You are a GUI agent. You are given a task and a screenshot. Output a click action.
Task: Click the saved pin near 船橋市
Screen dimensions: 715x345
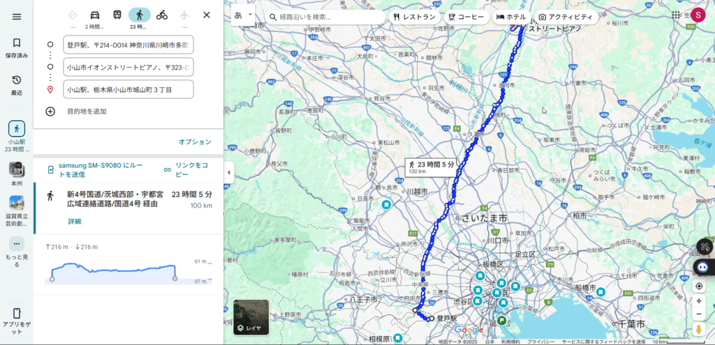[601, 292]
